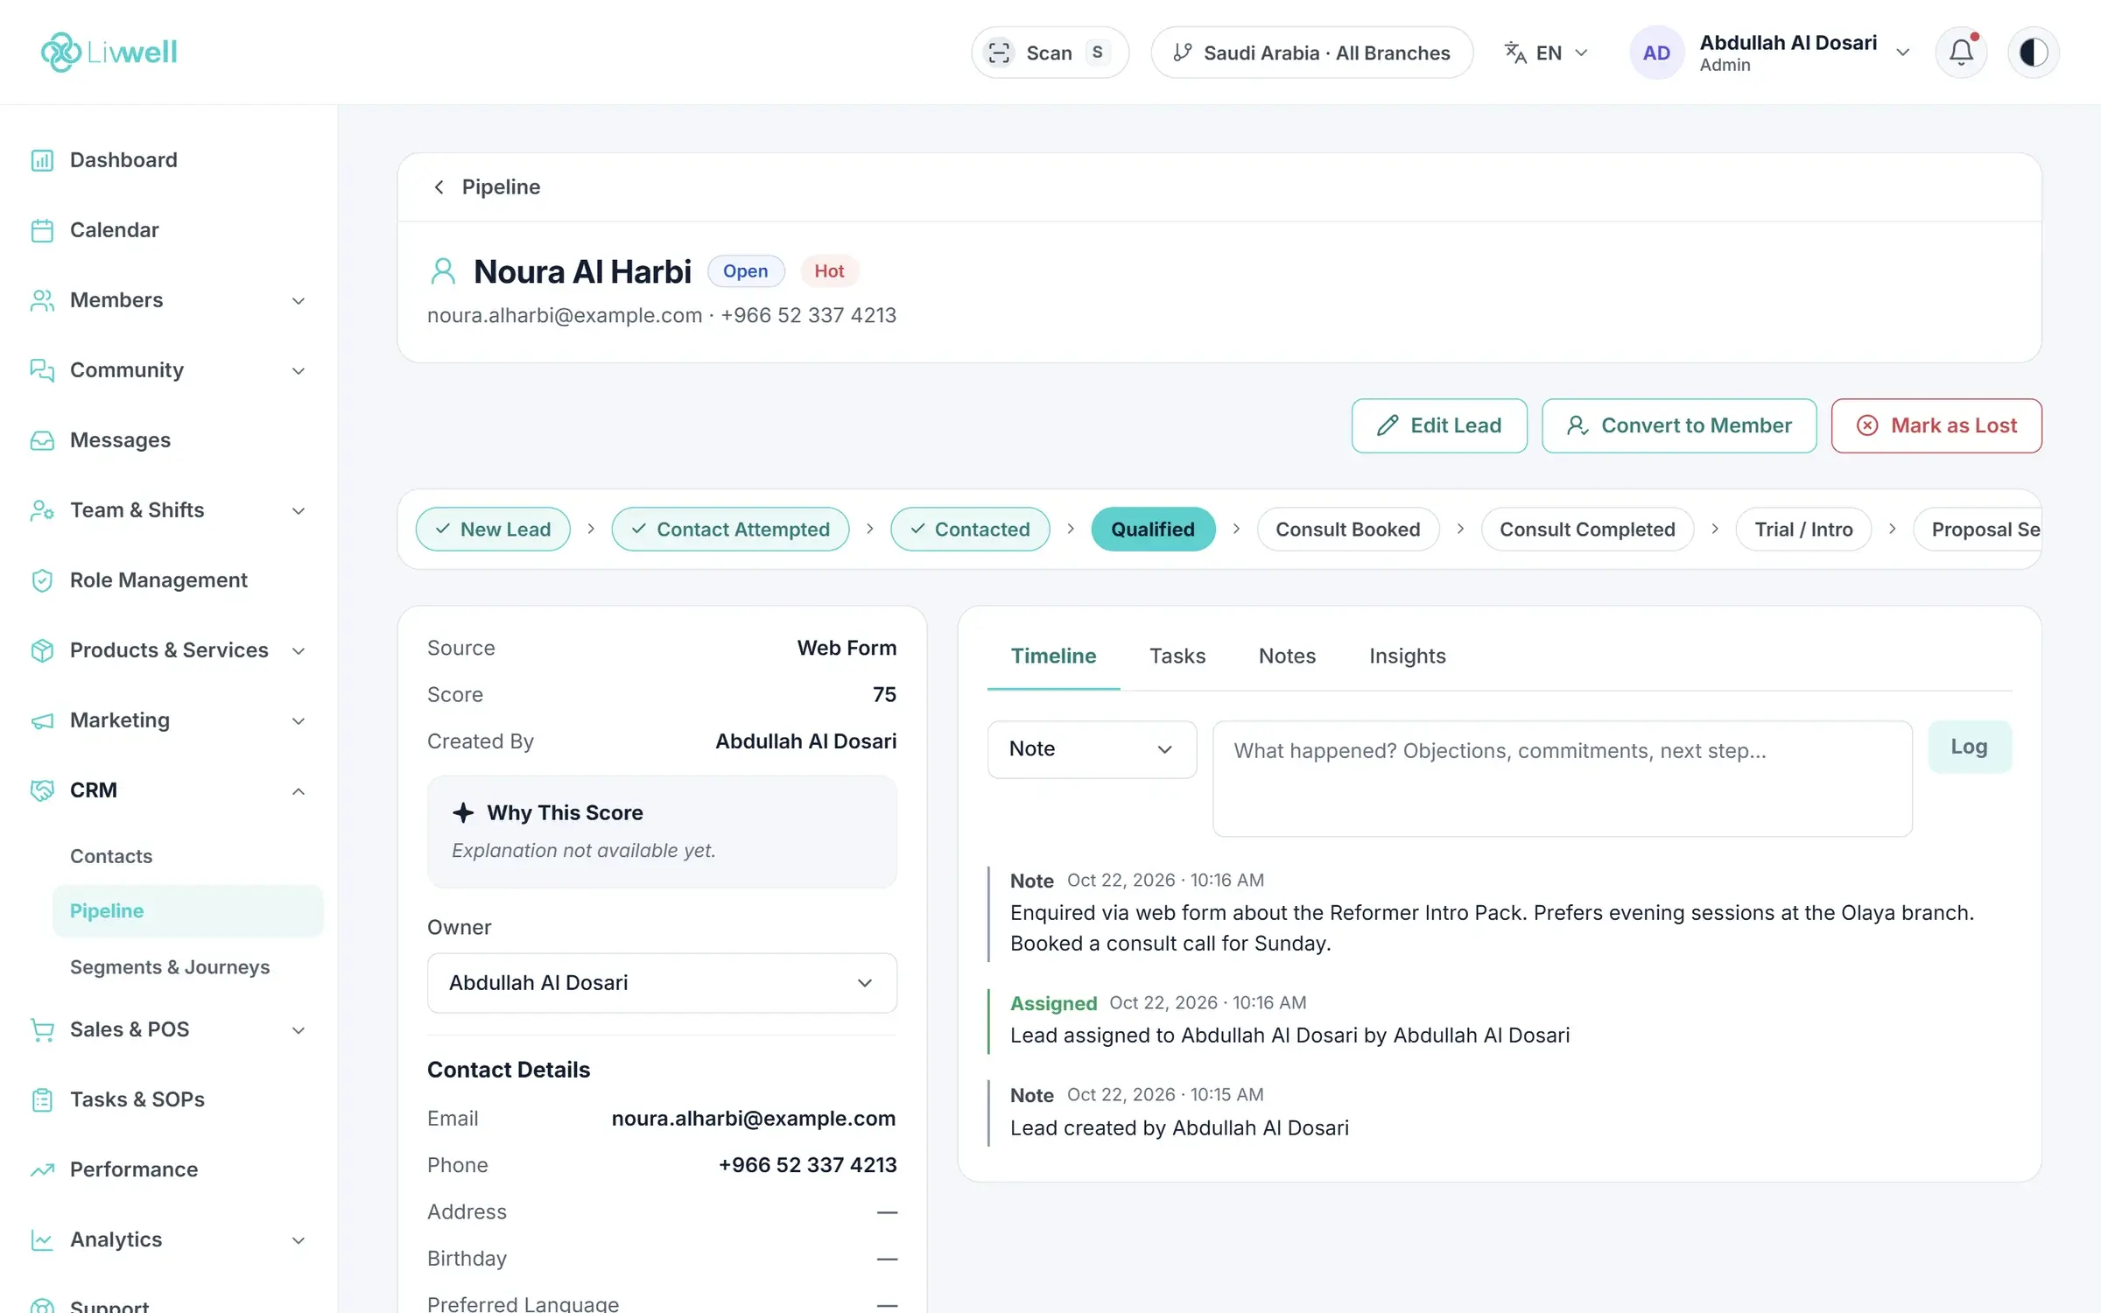
Task: Switch to the Tasks tab
Action: [1177, 656]
